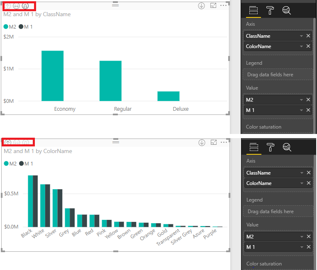Click the Black bars in bottom chart
The height and width of the screenshot is (270, 317).
tap(33, 201)
